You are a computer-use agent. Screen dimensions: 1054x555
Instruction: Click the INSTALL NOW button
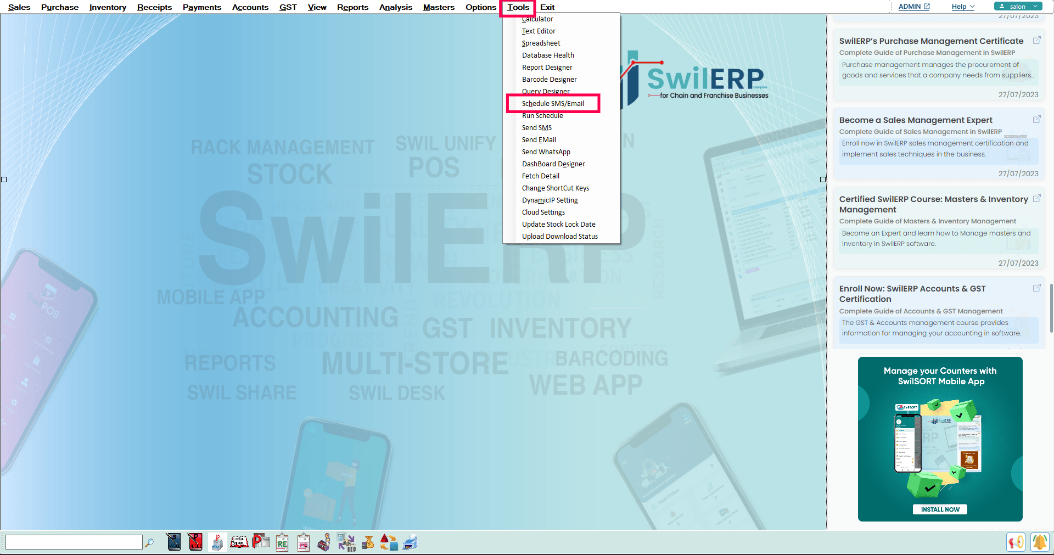(940, 509)
